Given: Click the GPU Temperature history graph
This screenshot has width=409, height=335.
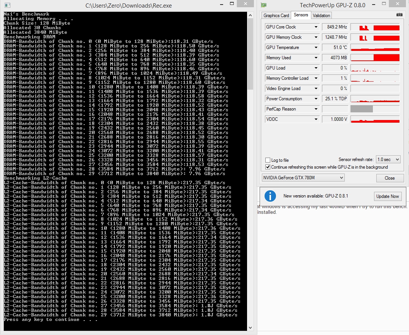Looking at the screenshot, I should coord(375,47).
